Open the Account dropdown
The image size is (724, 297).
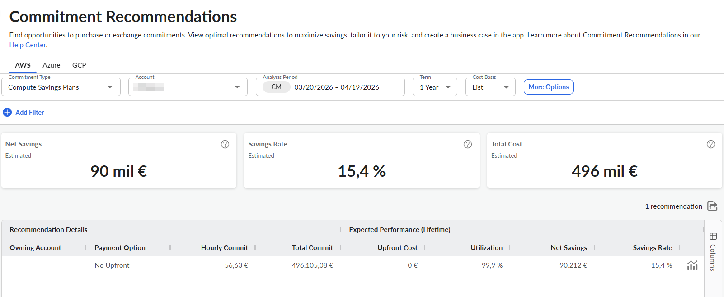pos(188,87)
